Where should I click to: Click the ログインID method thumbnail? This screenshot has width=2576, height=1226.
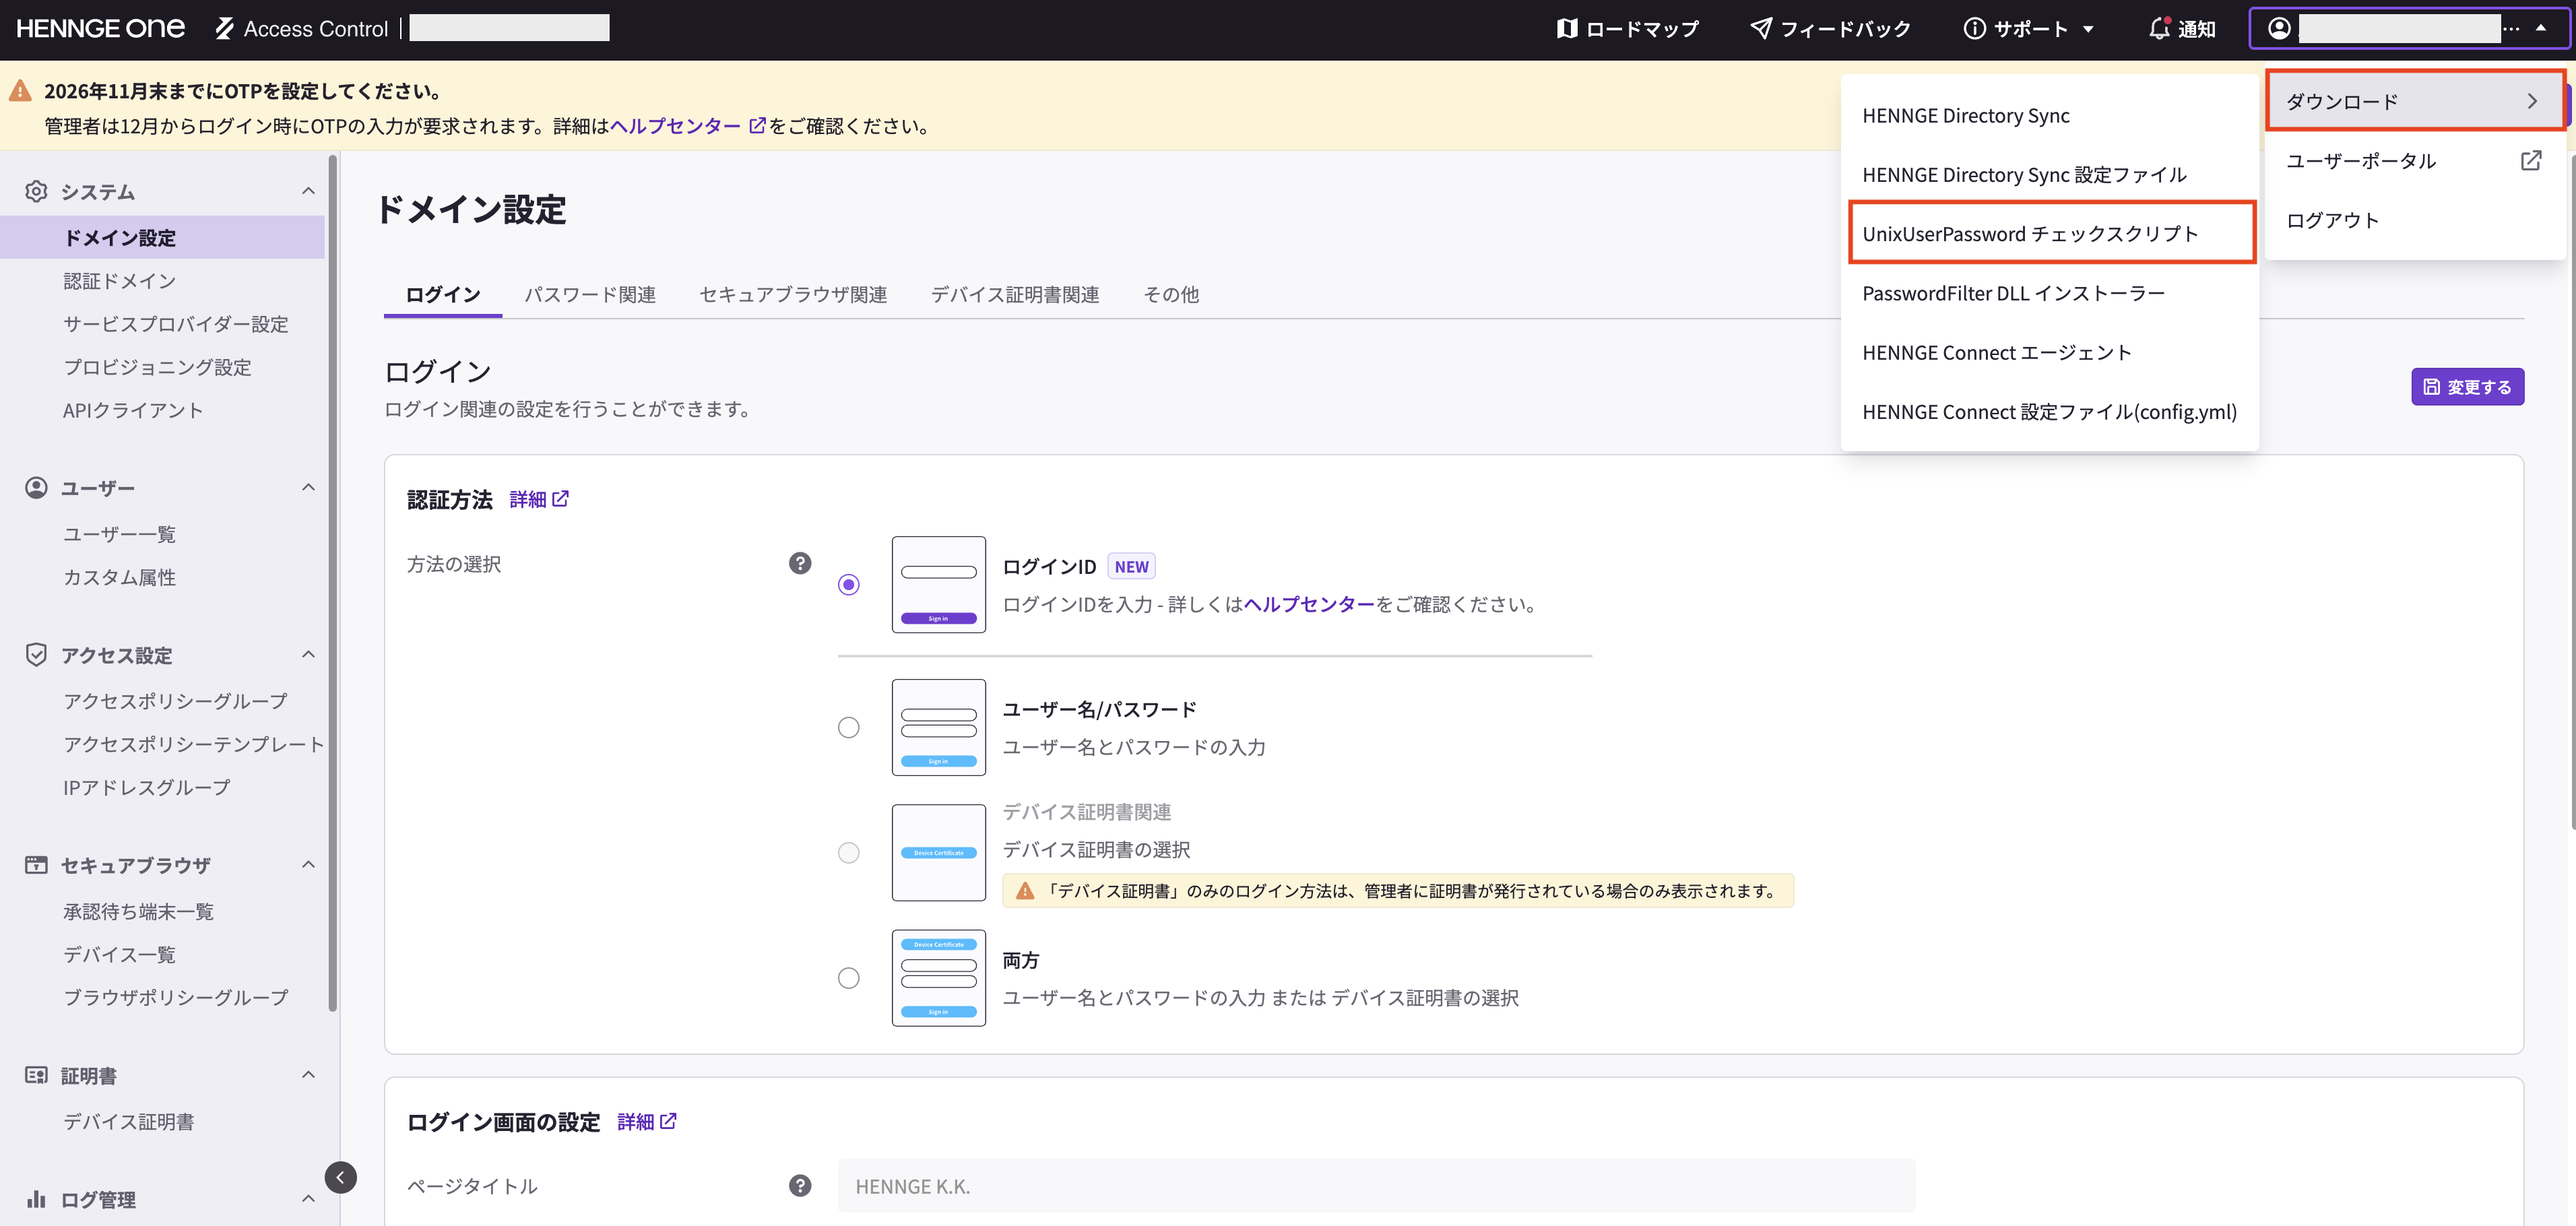(938, 584)
